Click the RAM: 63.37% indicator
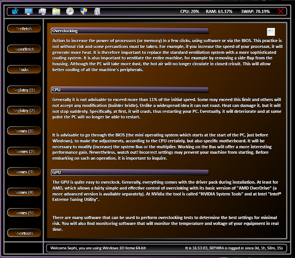This screenshot has height=258, width=295. (x=219, y=11)
